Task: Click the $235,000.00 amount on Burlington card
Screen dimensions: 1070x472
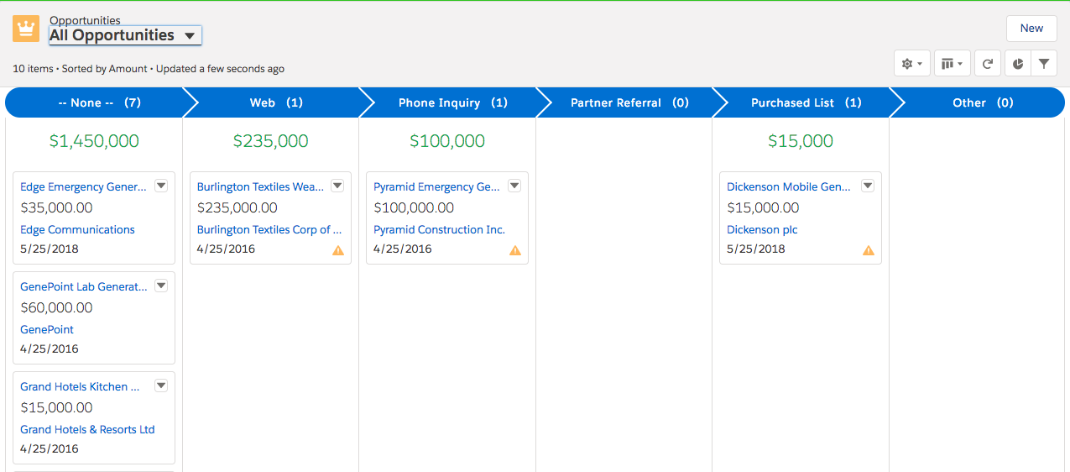Action: (237, 207)
